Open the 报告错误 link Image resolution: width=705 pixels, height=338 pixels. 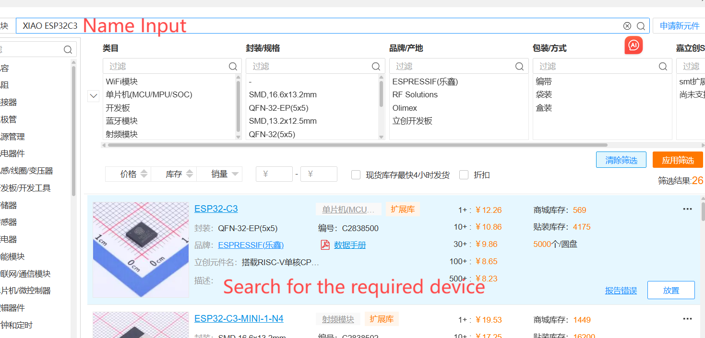621,291
